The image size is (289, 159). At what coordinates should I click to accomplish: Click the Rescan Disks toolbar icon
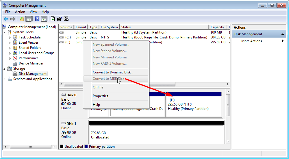pos(59,19)
